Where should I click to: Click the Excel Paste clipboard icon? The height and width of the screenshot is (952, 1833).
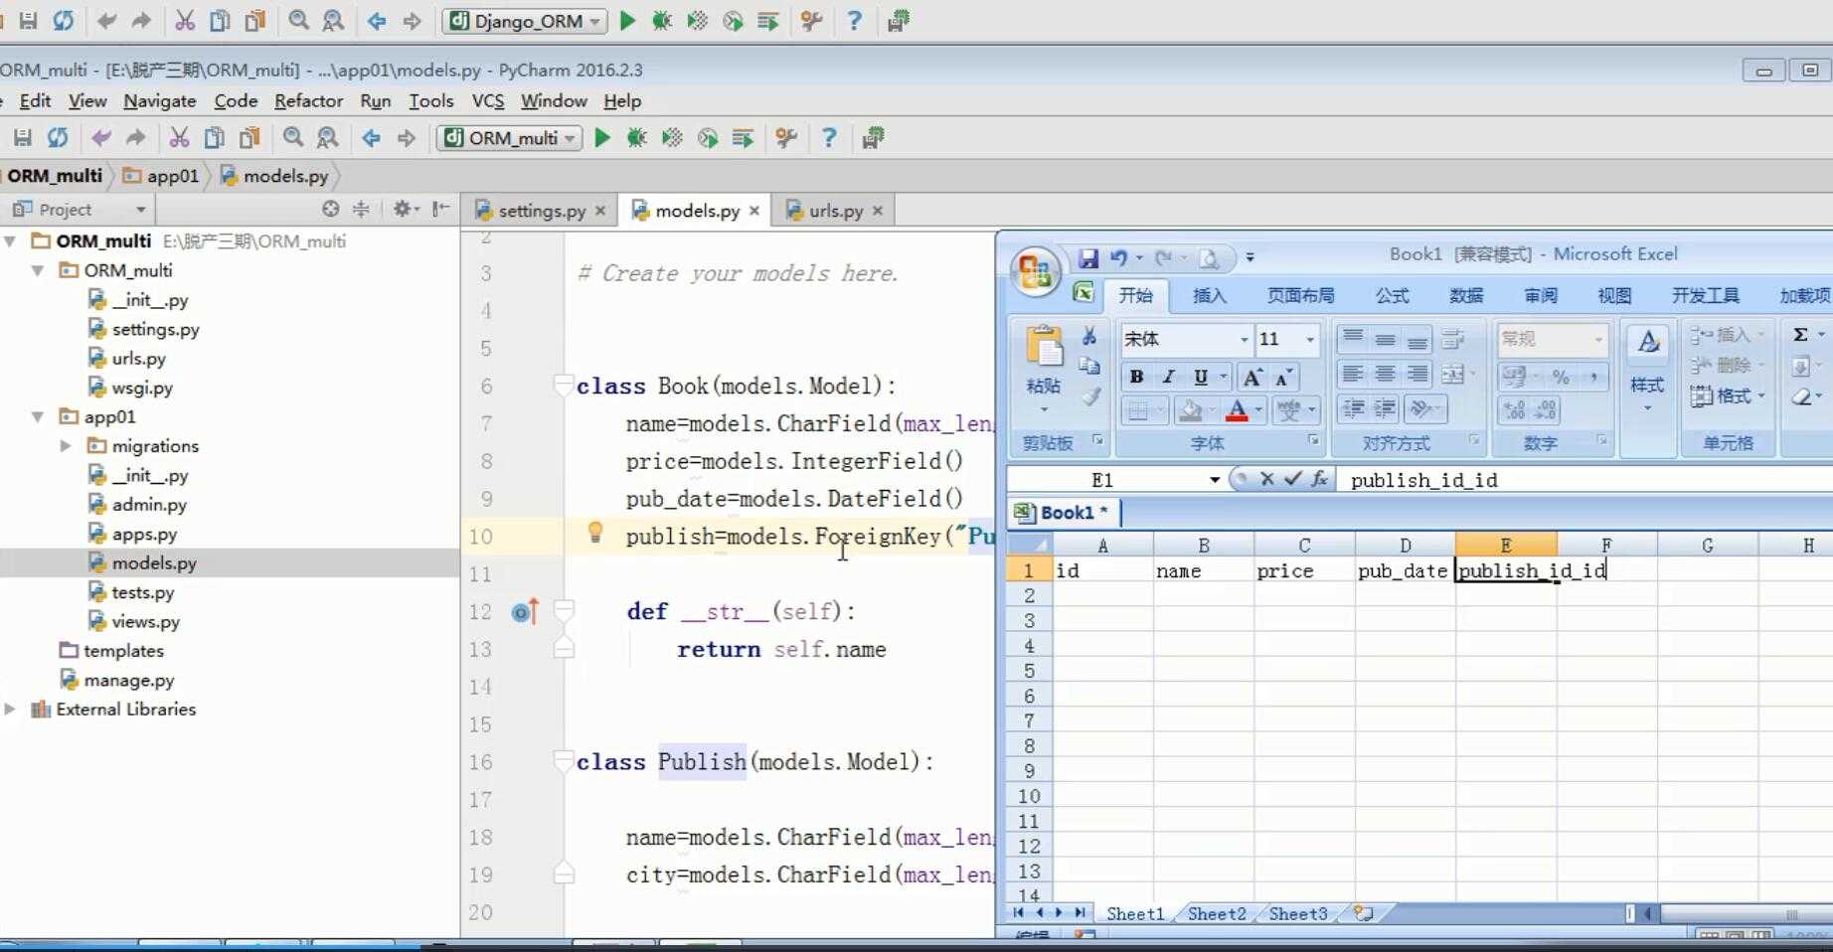click(1044, 348)
